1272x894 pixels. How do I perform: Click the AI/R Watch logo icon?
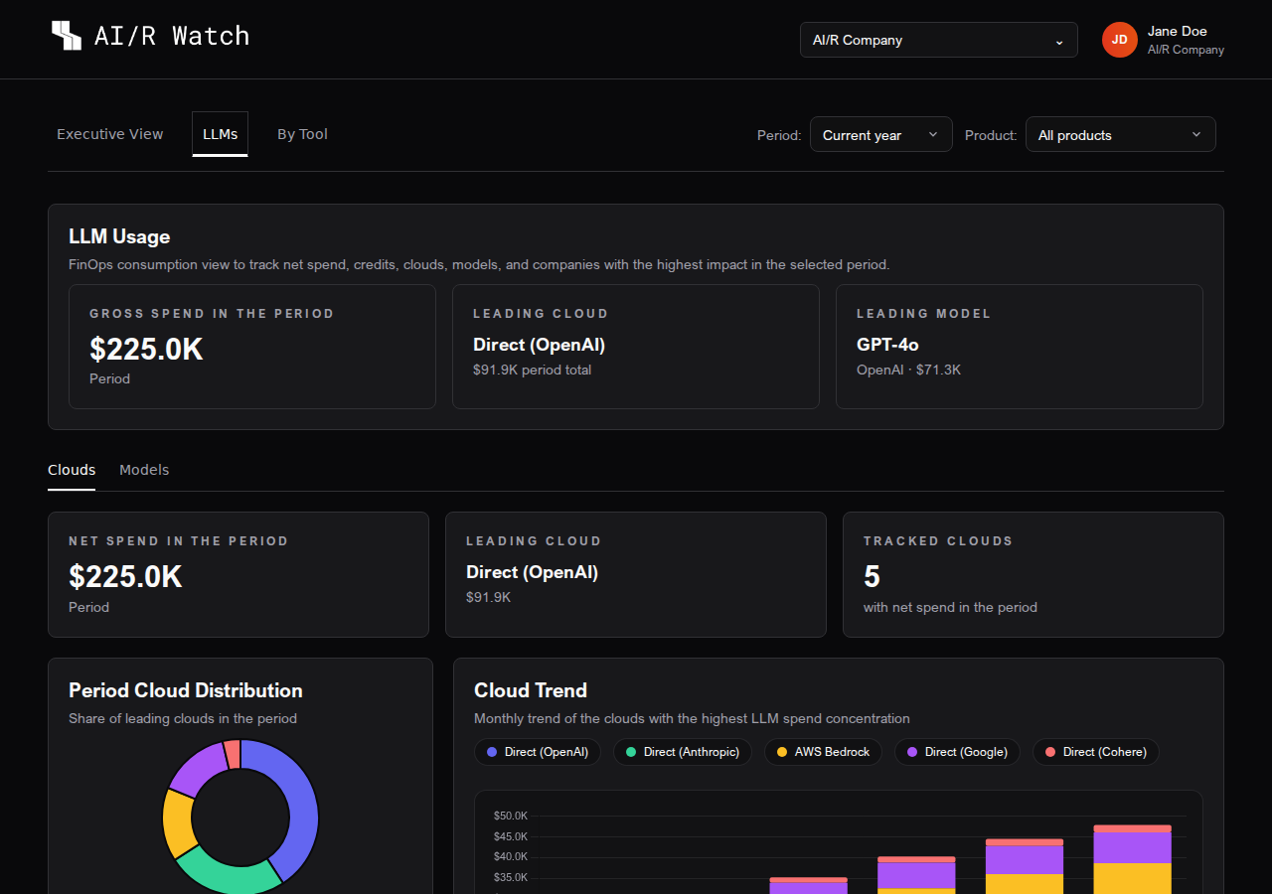click(67, 36)
